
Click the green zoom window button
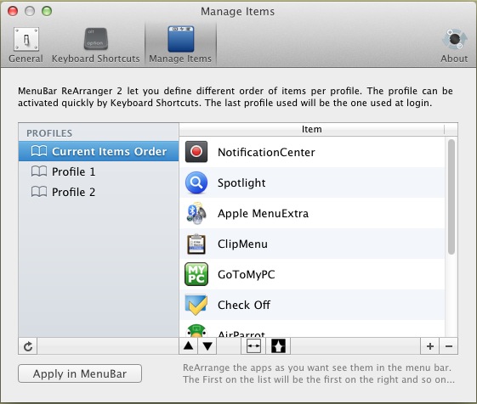tap(47, 11)
